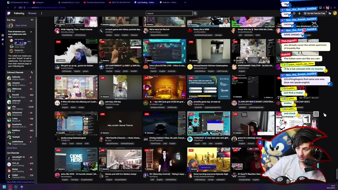Viewport: 338px width, 190px height.
Task: Open MemedHamsAI Kitchen Catastrophes stream thumbnail
Action: (209, 51)
